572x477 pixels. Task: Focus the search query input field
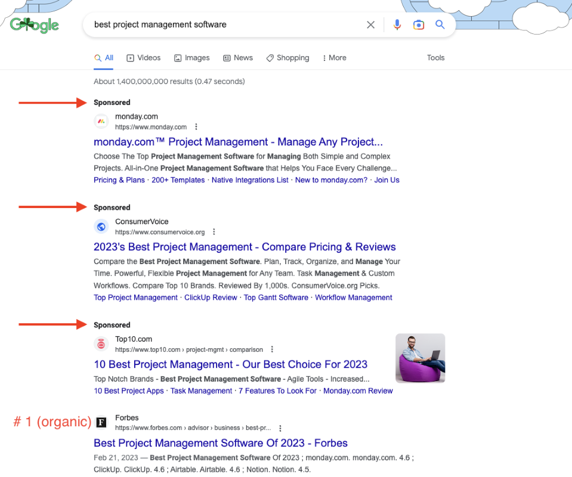coord(226,25)
